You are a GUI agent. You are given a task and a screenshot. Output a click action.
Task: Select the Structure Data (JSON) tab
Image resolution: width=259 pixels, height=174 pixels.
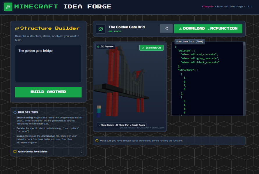190,41
